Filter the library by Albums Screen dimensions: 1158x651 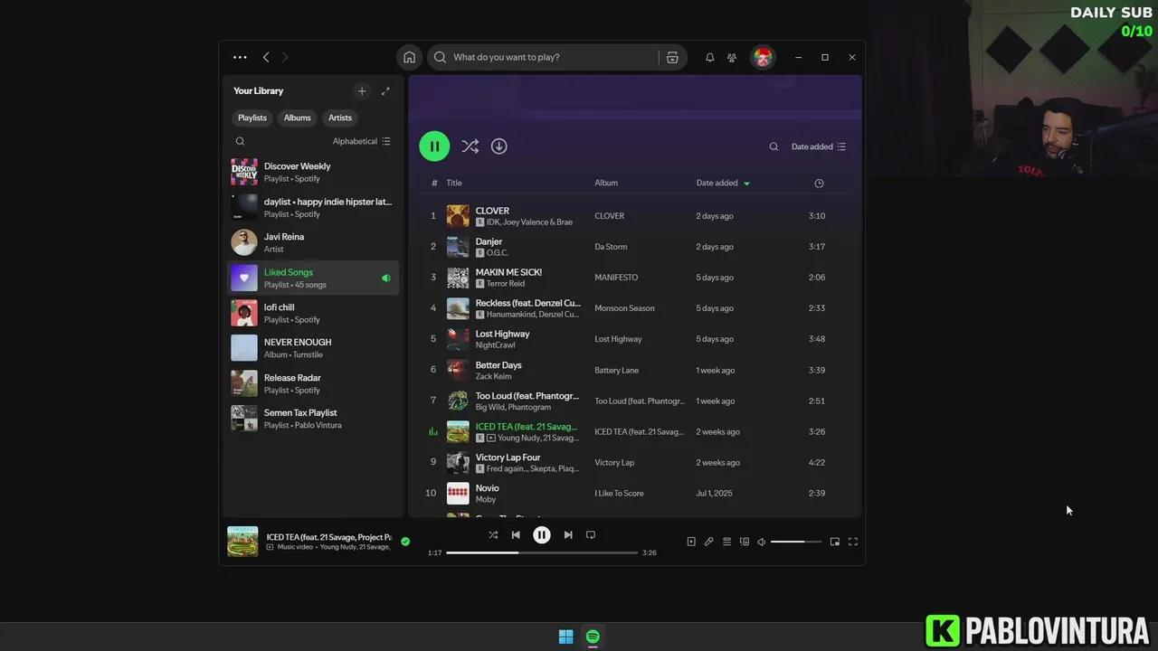tap(297, 118)
